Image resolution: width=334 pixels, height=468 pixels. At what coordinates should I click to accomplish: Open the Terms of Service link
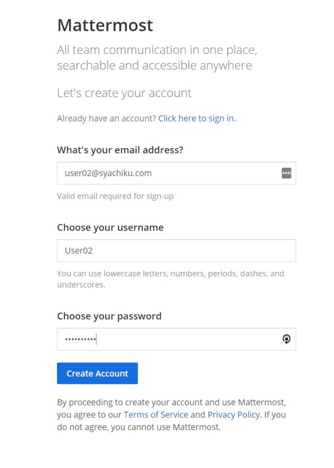pos(156,415)
